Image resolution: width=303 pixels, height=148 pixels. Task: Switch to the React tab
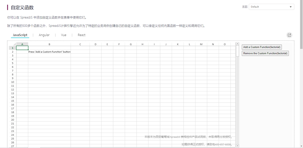(82, 35)
